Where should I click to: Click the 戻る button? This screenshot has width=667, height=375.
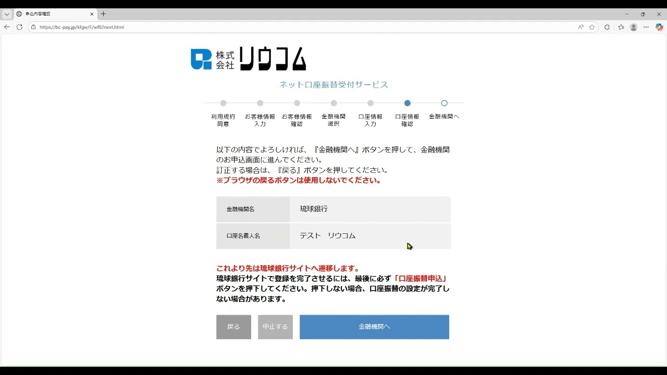pos(233,327)
